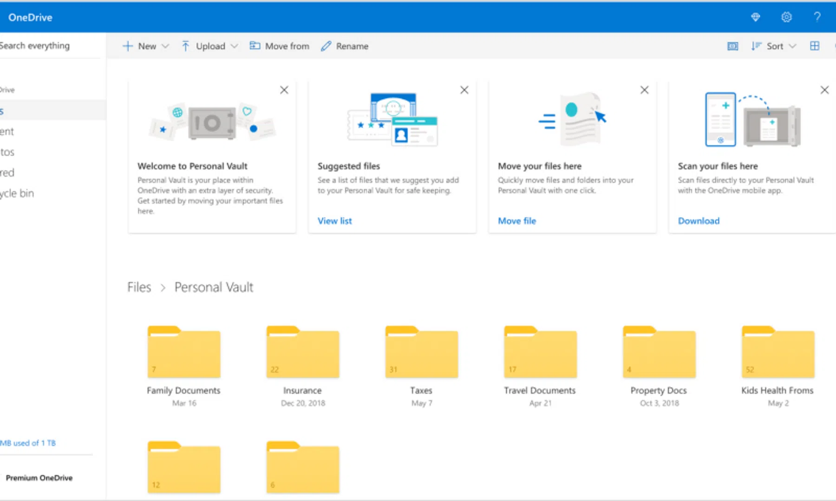Click the Insurance folder name label
Viewport: 836px width, 501px height.
click(x=302, y=391)
